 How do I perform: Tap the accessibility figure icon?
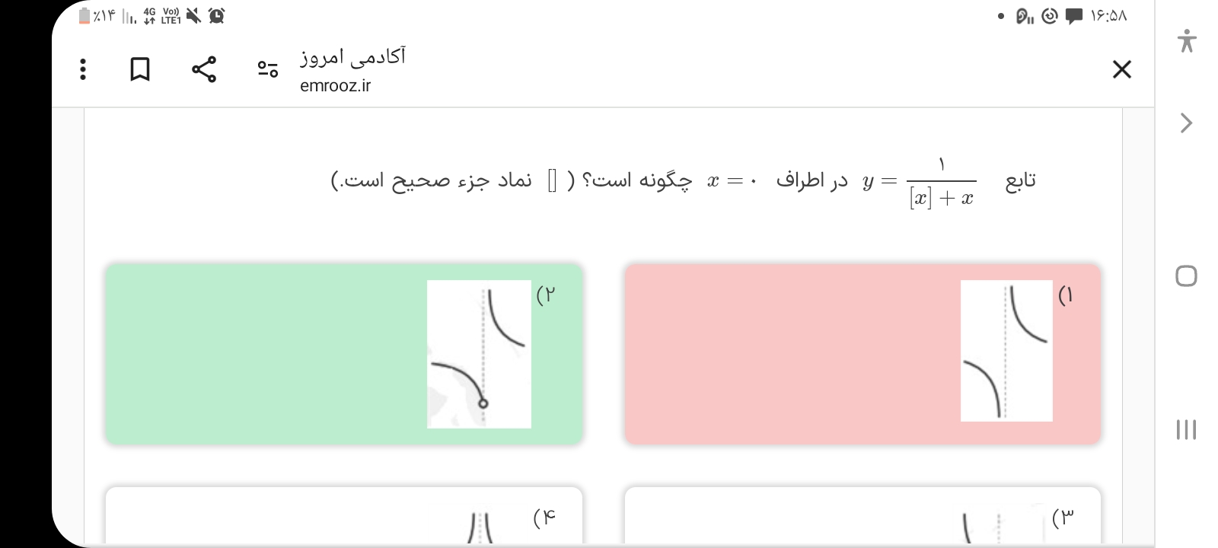click(x=1186, y=40)
